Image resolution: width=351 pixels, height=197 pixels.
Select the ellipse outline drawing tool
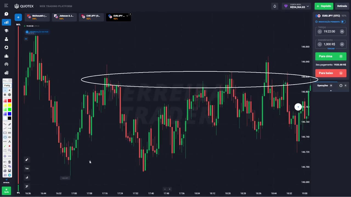[5, 137]
